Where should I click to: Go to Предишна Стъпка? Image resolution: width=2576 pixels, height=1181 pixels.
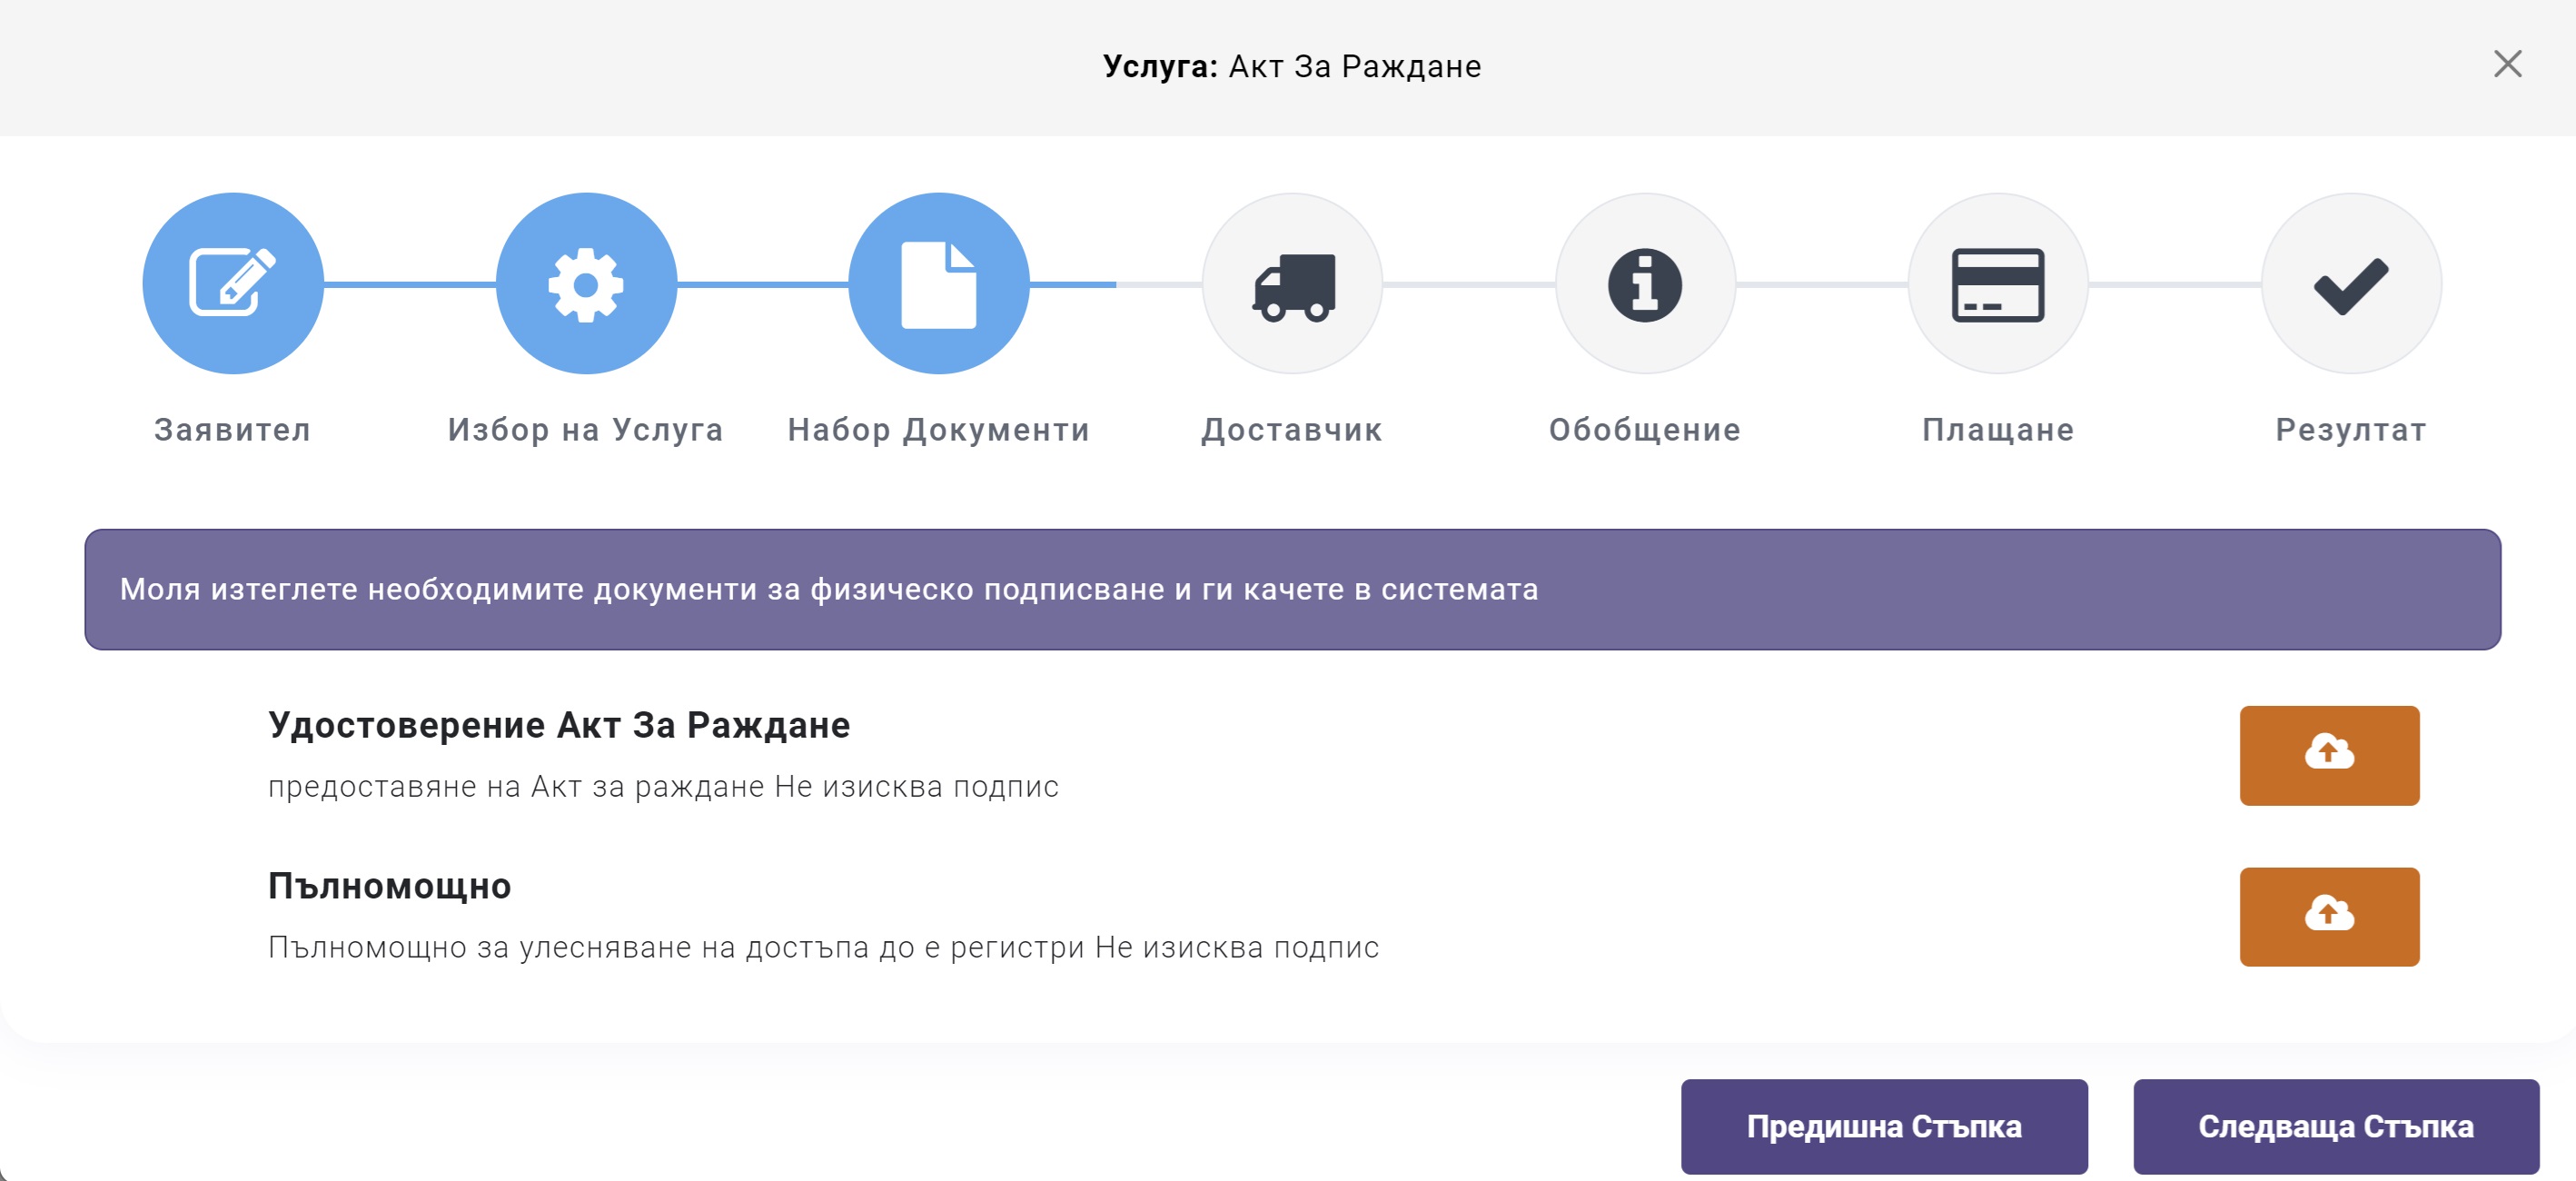click(x=1883, y=1126)
